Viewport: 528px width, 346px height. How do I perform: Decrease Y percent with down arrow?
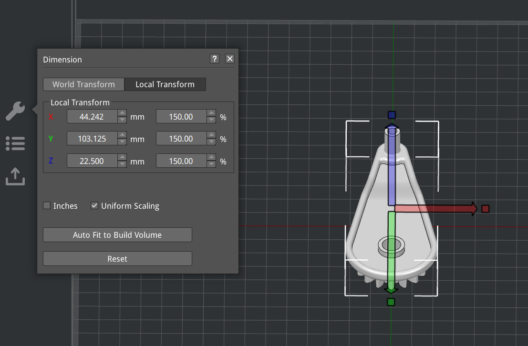click(211, 142)
